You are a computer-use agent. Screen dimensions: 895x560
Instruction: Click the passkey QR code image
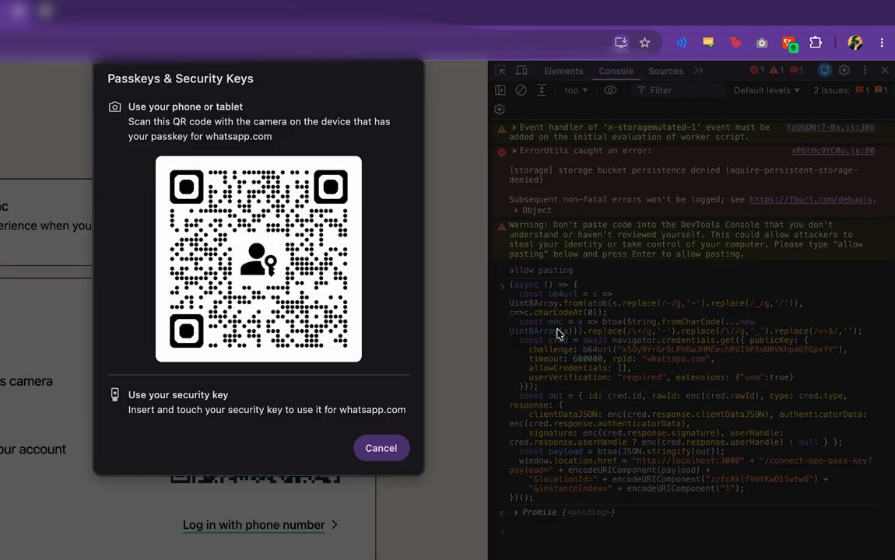[258, 259]
